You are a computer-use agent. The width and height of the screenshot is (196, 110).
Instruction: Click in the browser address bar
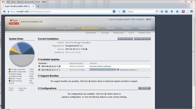pos(60,12)
